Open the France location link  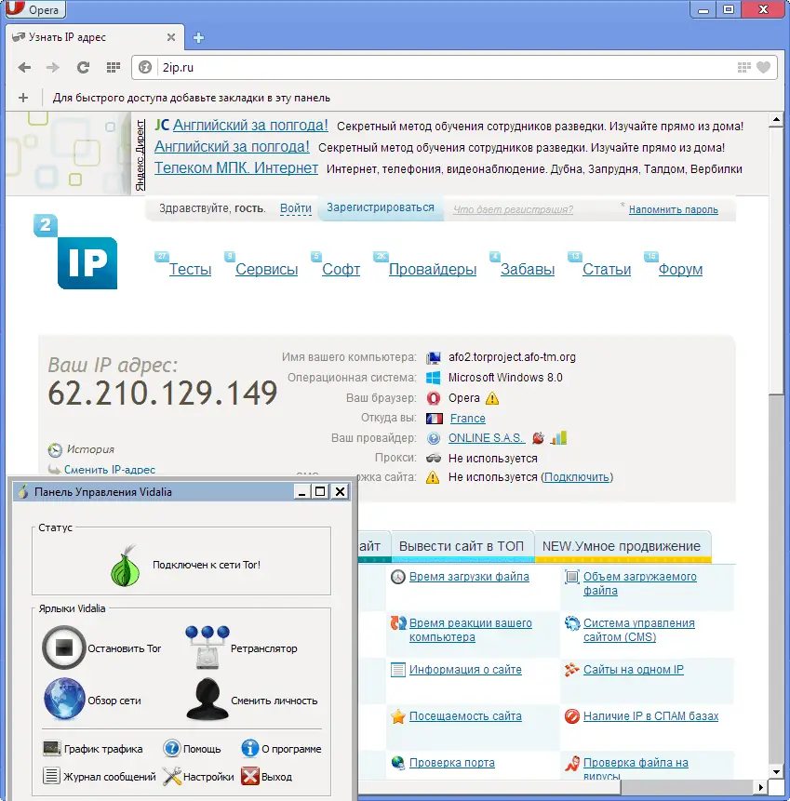click(x=467, y=419)
